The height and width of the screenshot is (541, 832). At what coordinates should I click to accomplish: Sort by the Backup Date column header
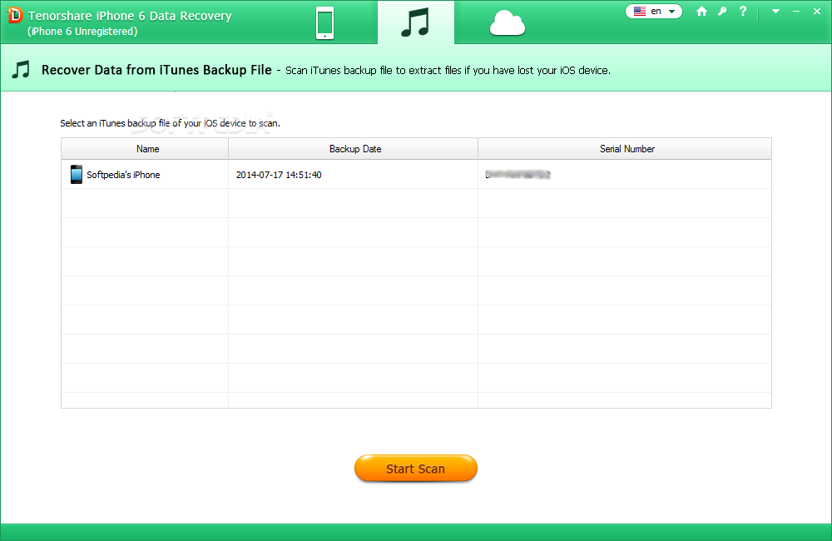pos(354,149)
